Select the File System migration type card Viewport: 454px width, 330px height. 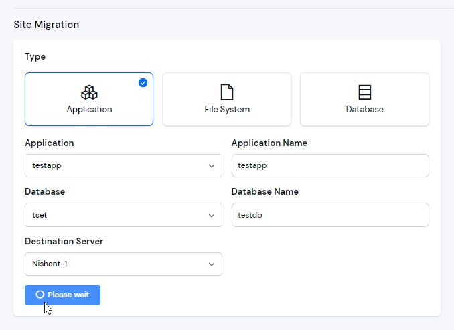[227, 99]
